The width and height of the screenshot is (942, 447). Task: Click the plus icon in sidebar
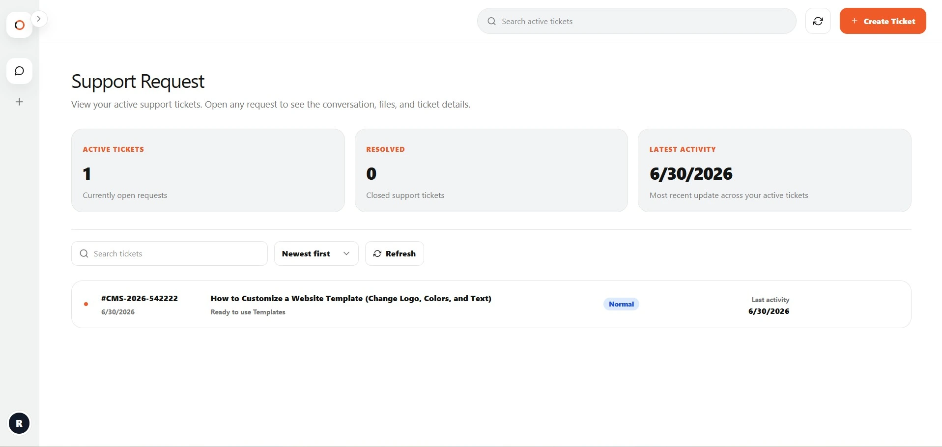[x=20, y=102]
